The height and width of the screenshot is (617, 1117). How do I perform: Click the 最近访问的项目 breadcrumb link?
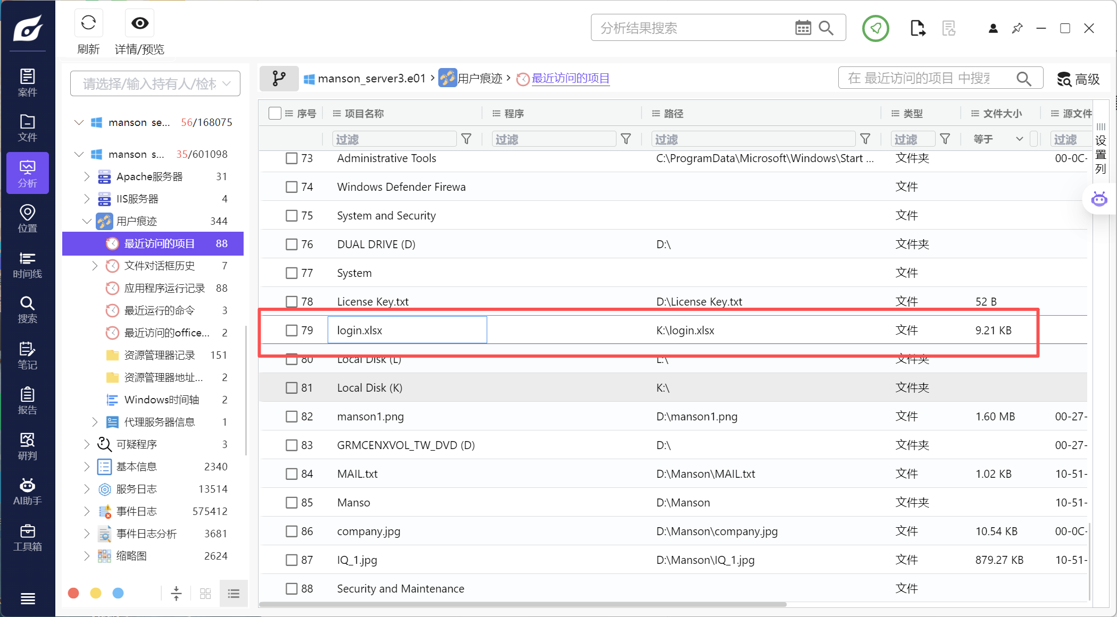pos(570,79)
